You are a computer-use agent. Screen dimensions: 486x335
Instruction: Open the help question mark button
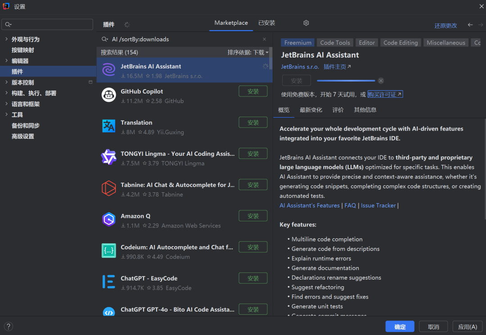[x=9, y=326]
